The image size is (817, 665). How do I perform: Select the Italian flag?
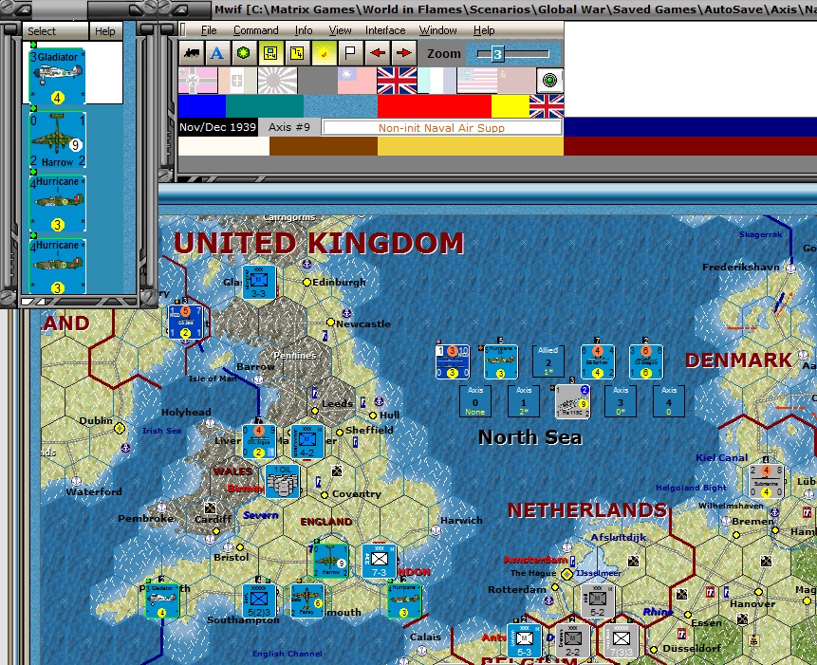(x=237, y=81)
